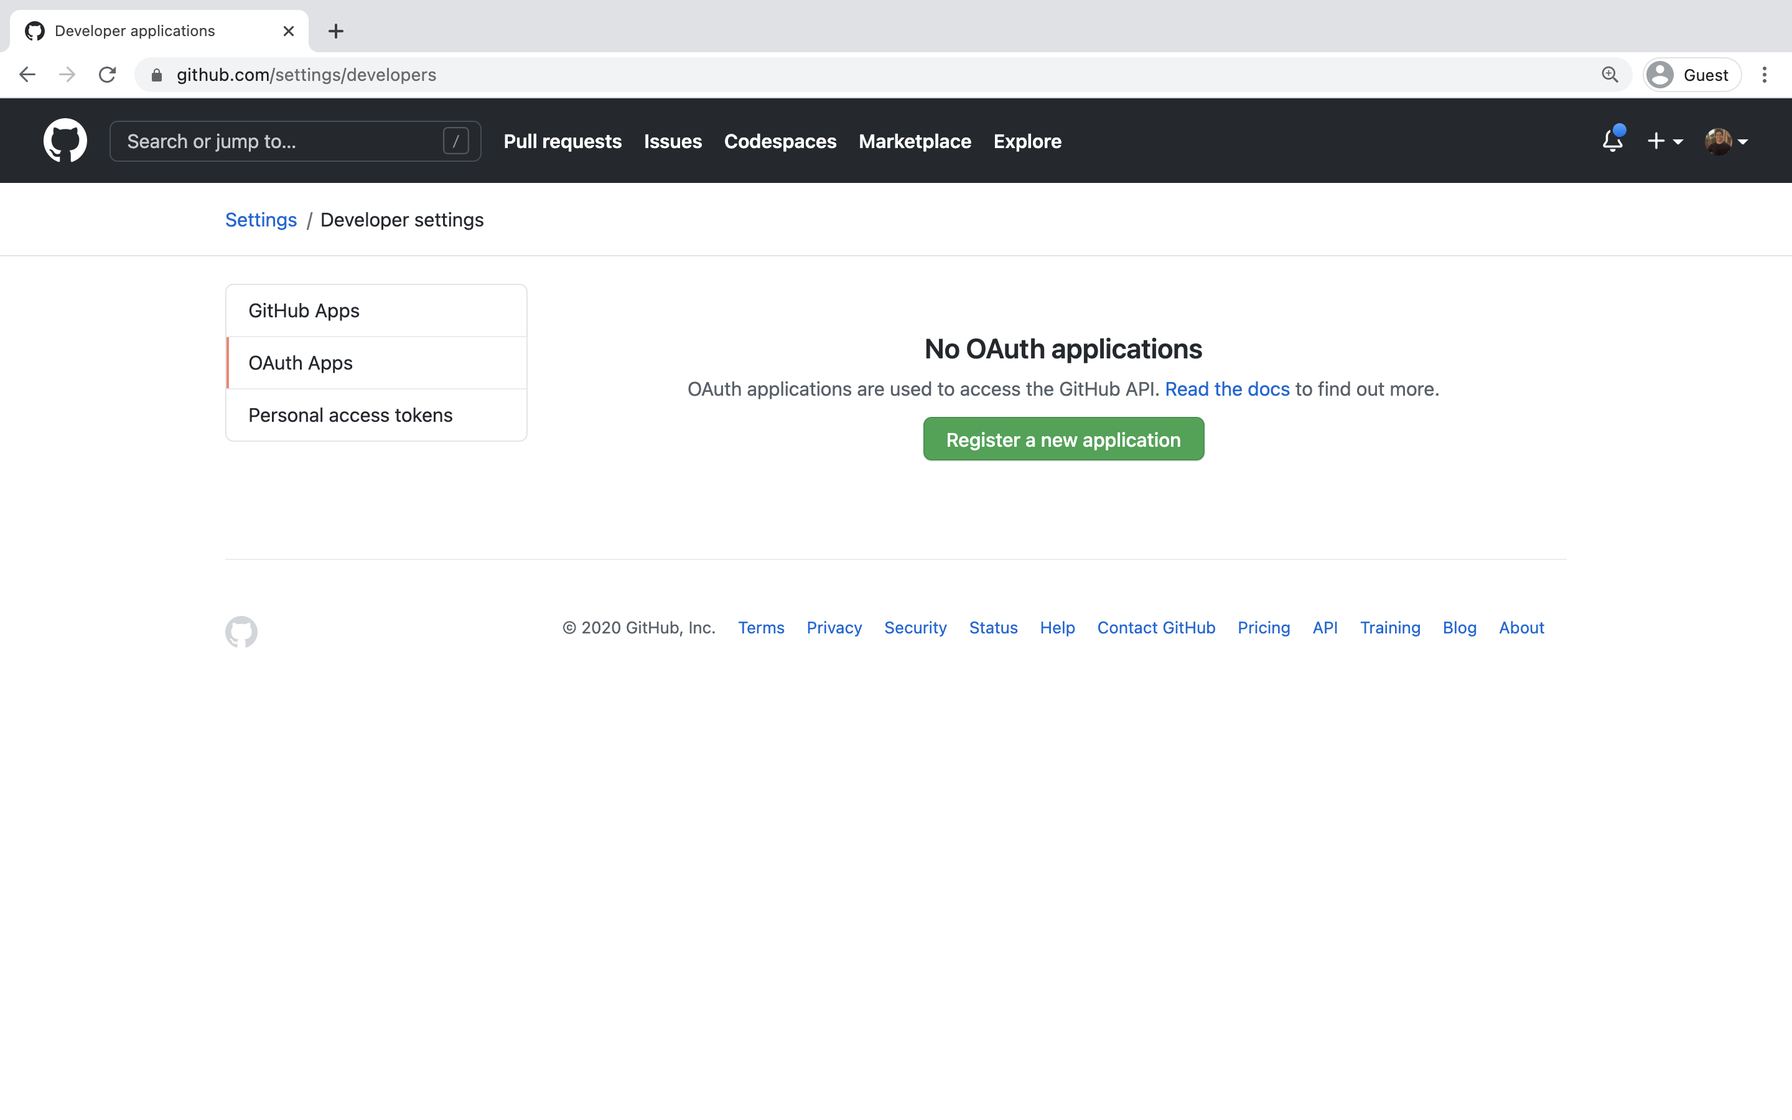Click the GitHub octocat logo in the header
This screenshot has height=1120, width=1792.
65,141
